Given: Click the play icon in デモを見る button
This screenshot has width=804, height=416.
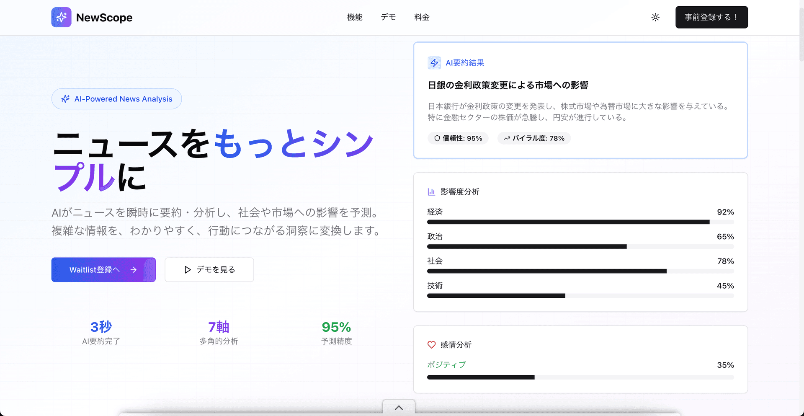Looking at the screenshot, I should tap(187, 269).
